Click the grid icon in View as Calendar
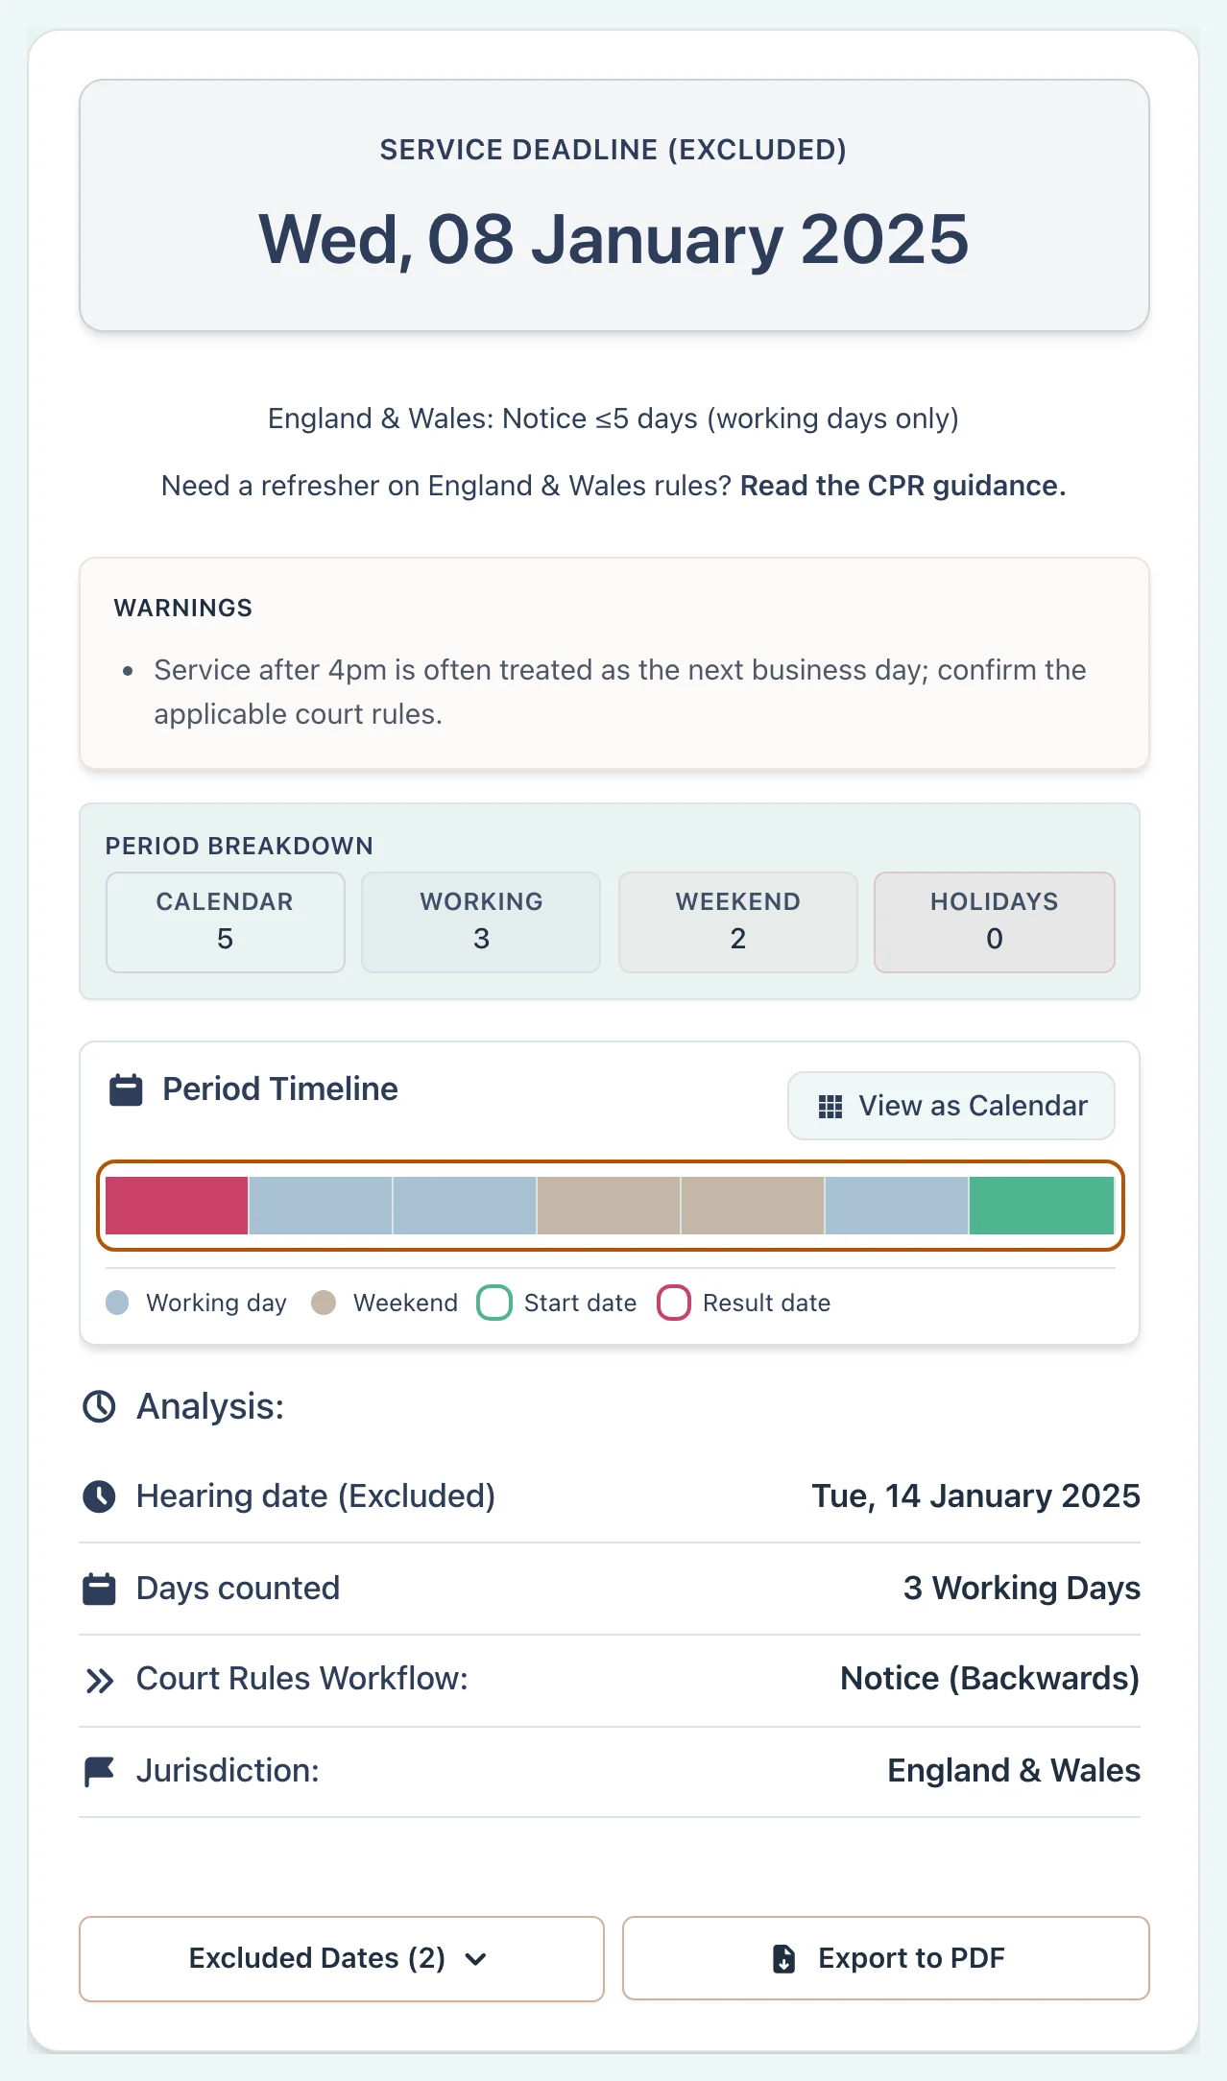The width and height of the screenshot is (1227, 2081). [830, 1107]
